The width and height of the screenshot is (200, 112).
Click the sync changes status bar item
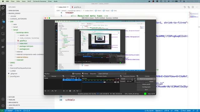tap(18, 111)
